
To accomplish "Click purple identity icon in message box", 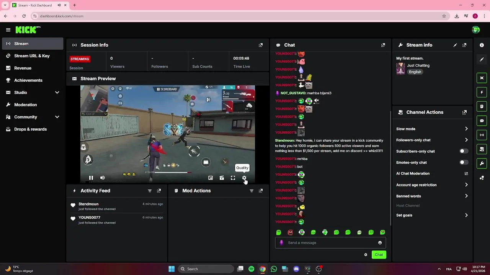I will point(282,243).
